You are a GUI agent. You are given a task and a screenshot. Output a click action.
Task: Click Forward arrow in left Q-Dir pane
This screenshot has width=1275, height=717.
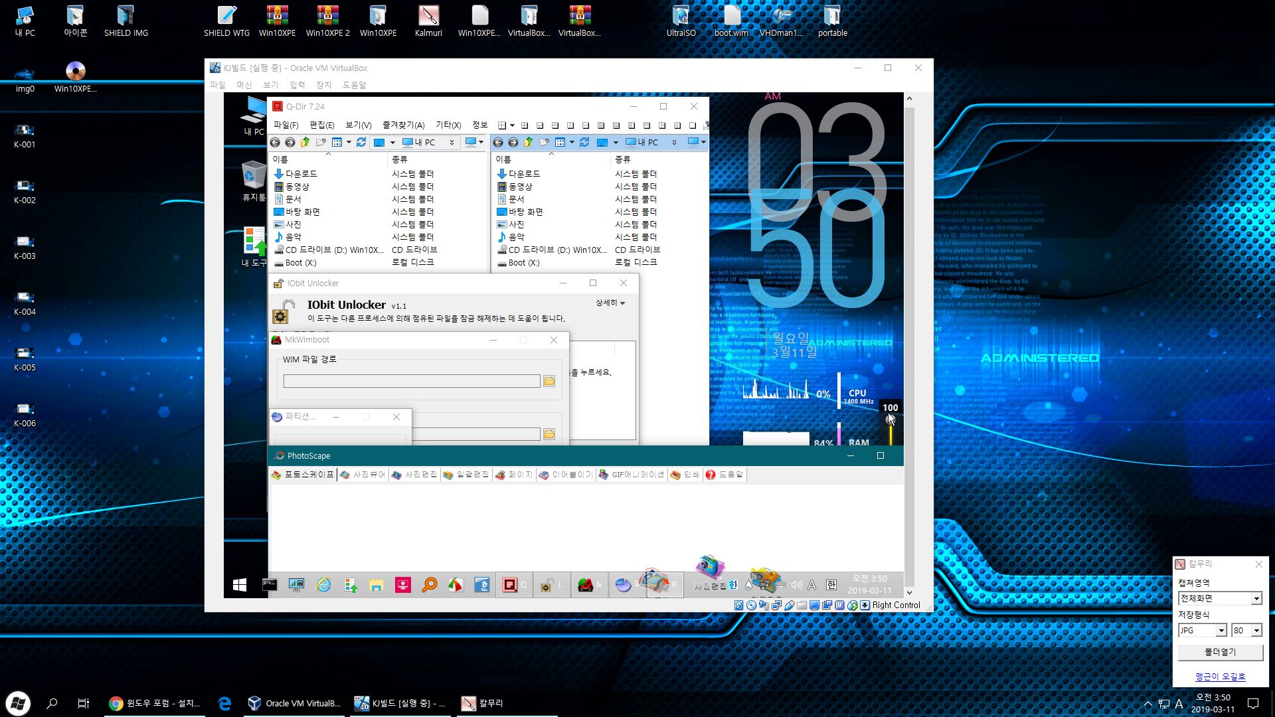coord(290,143)
